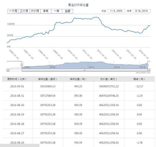Click the tonnage value 943.23
This screenshot has height=147, width=156.
click(78, 86)
